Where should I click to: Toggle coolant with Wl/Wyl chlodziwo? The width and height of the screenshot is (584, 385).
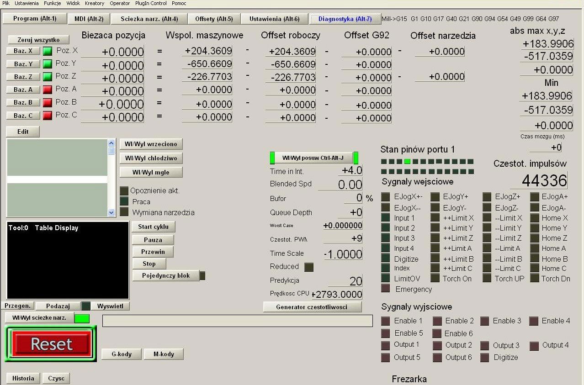click(x=151, y=158)
